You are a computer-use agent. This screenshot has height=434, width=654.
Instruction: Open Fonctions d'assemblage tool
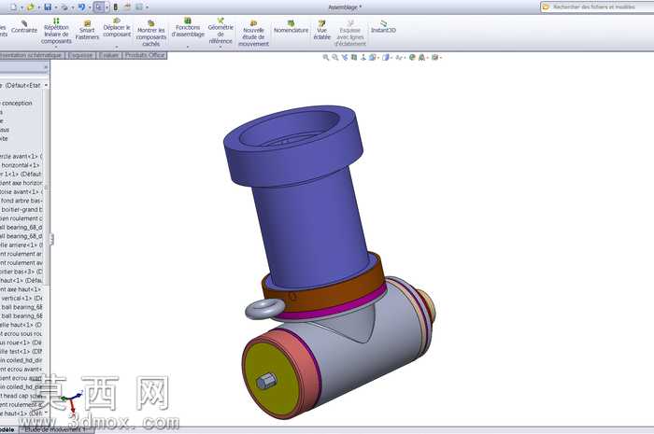pos(188,27)
